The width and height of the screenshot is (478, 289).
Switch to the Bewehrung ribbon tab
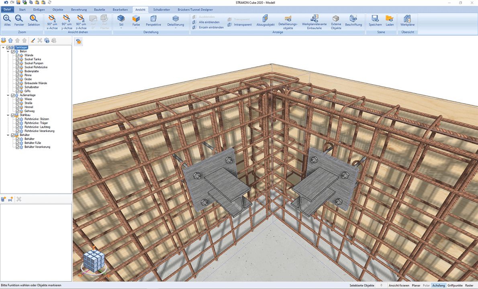(x=79, y=10)
